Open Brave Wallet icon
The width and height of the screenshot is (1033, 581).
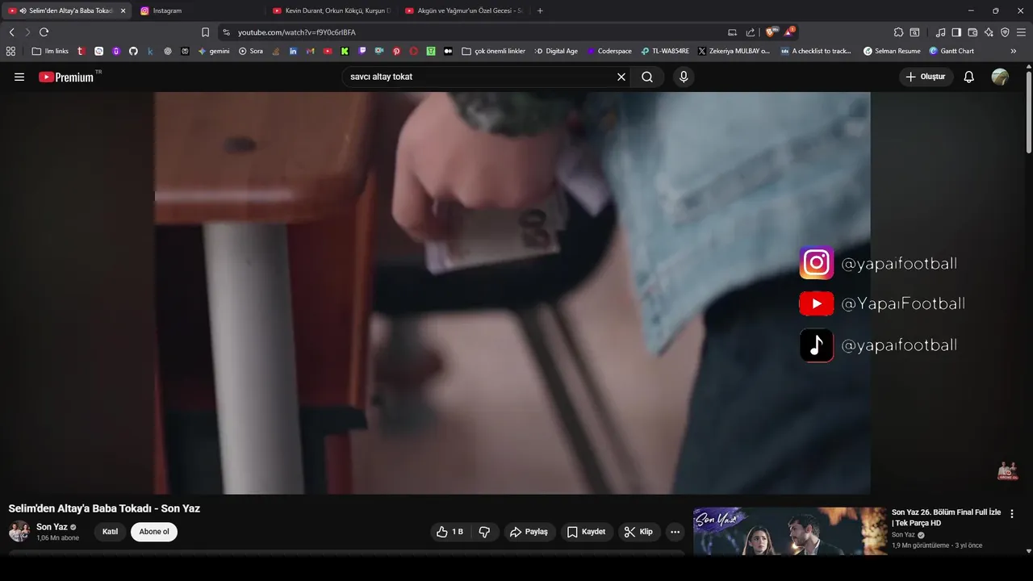pyautogui.click(x=972, y=32)
